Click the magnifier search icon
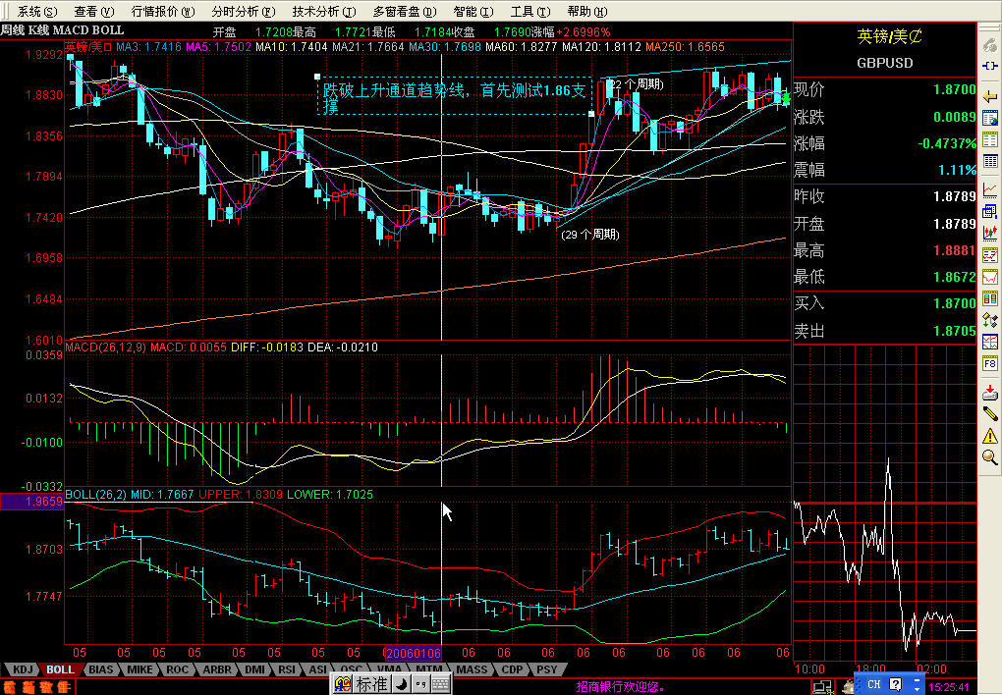 pos(990,456)
